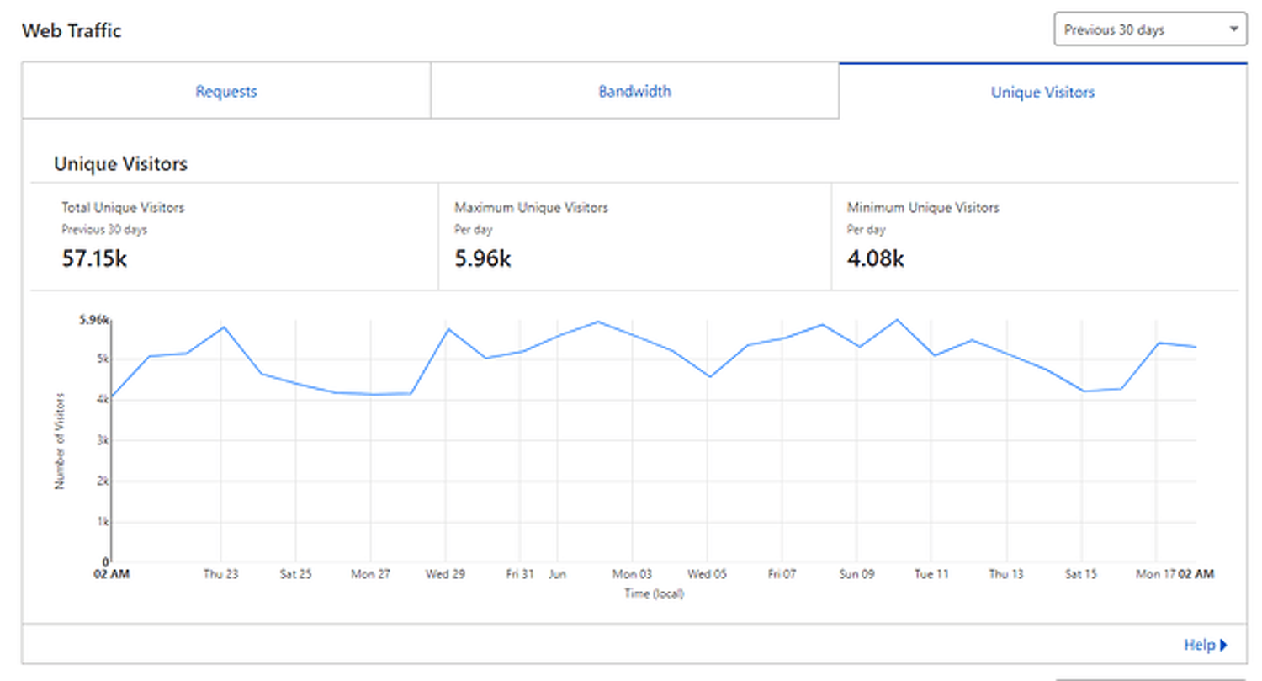
Task: Open the Help link
Action: point(1199,645)
